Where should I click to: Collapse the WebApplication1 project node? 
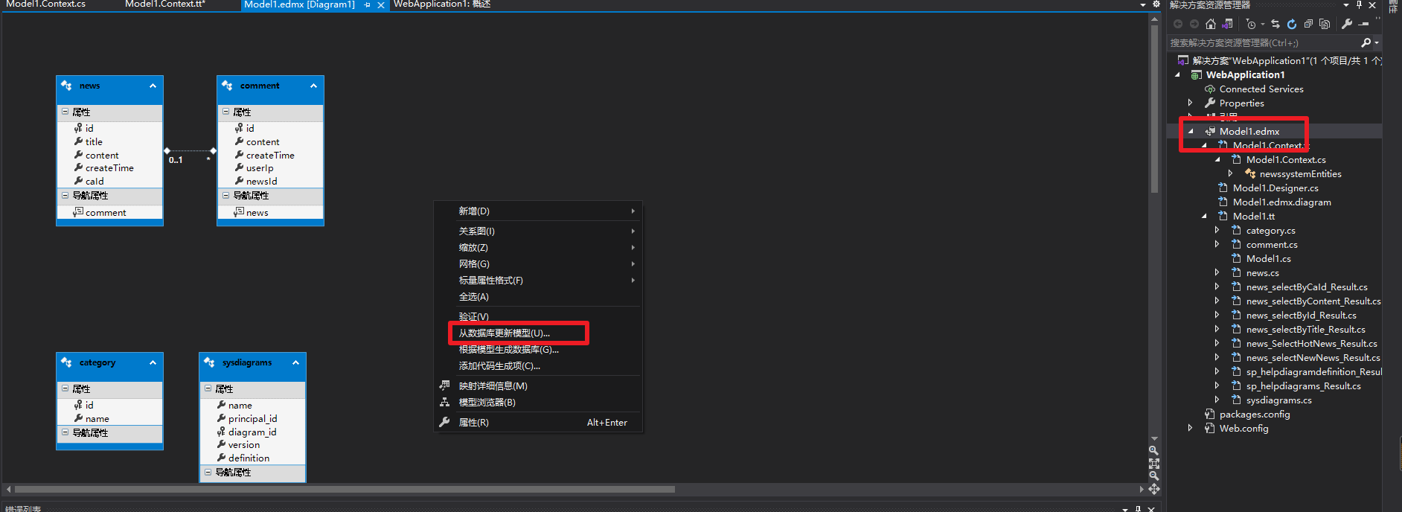tap(1177, 74)
